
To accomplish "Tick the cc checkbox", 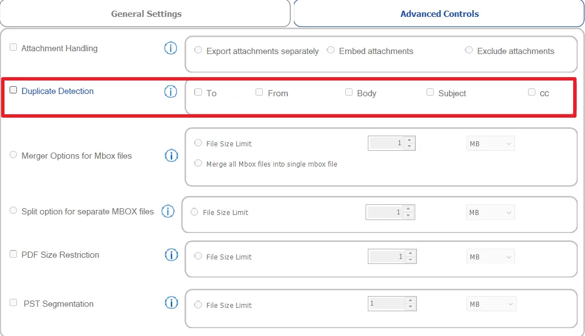I will (531, 92).
